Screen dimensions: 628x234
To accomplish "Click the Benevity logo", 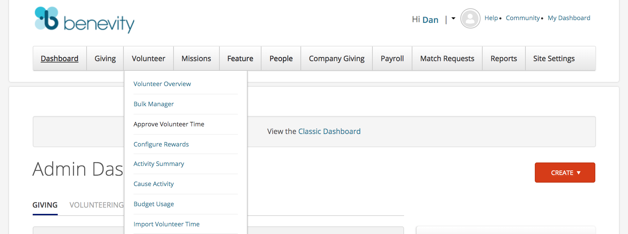I will point(84,20).
